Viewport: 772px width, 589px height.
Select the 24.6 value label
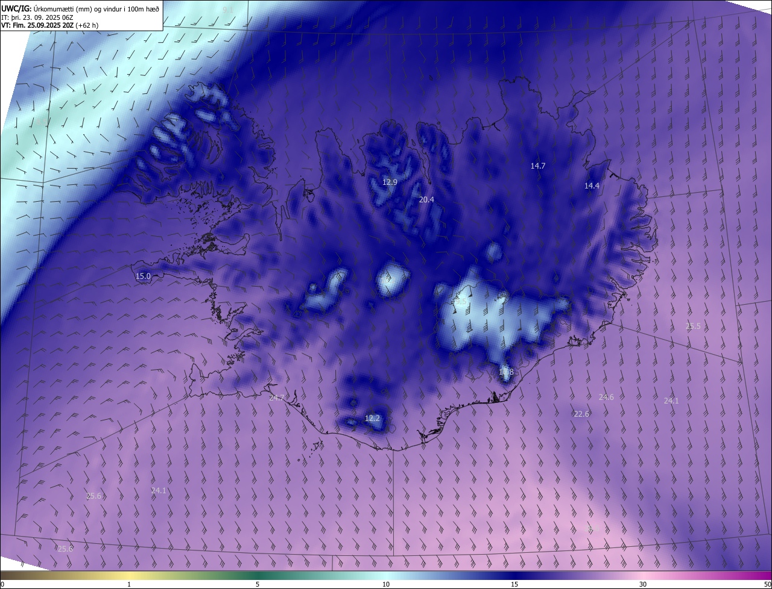click(606, 397)
